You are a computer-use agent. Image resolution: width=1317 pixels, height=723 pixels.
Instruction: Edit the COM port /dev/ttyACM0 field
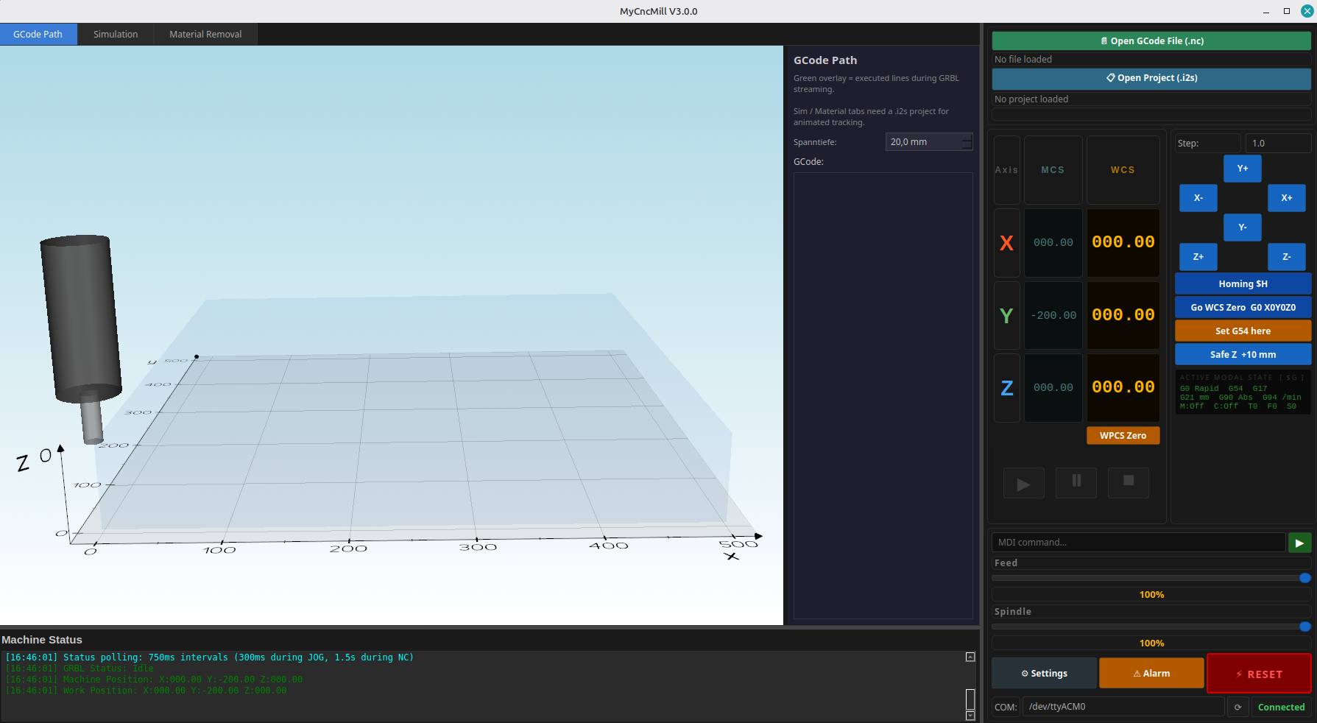click(1123, 707)
